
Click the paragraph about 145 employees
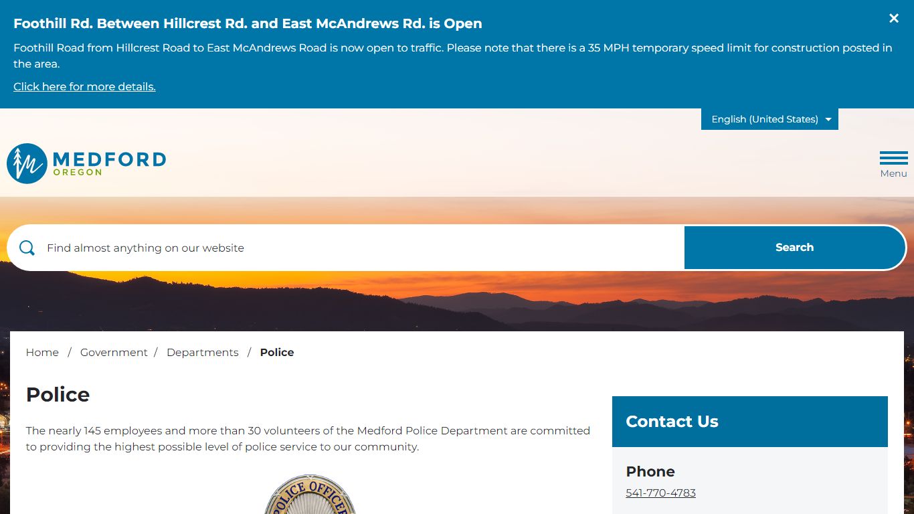308,438
